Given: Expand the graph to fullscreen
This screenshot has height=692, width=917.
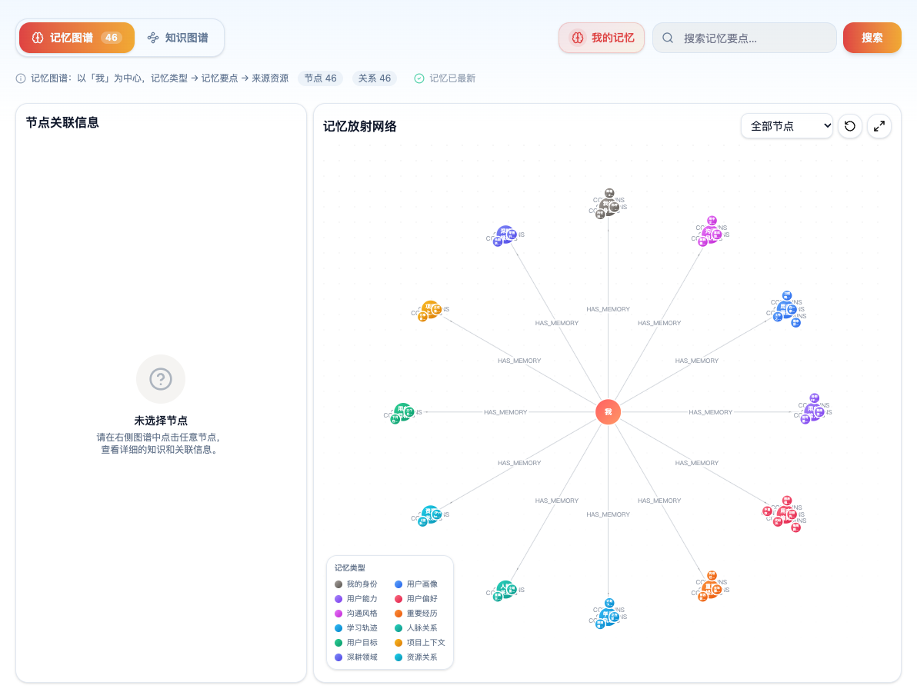Looking at the screenshot, I should click(879, 125).
